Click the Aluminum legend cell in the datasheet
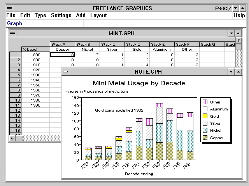The width and height of the screenshot is (249, 186). tap(162, 49)
